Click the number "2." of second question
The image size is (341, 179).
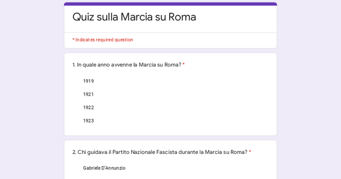[74, 152]
